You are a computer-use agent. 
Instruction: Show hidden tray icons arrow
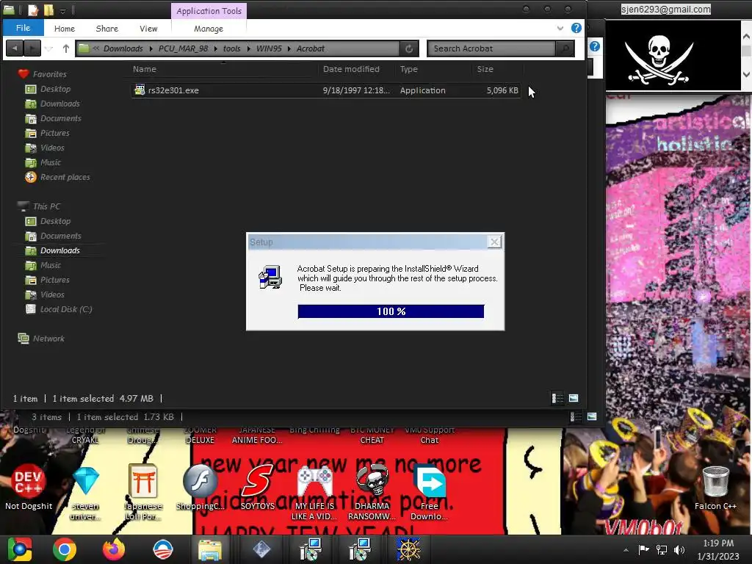pos(626,550)
